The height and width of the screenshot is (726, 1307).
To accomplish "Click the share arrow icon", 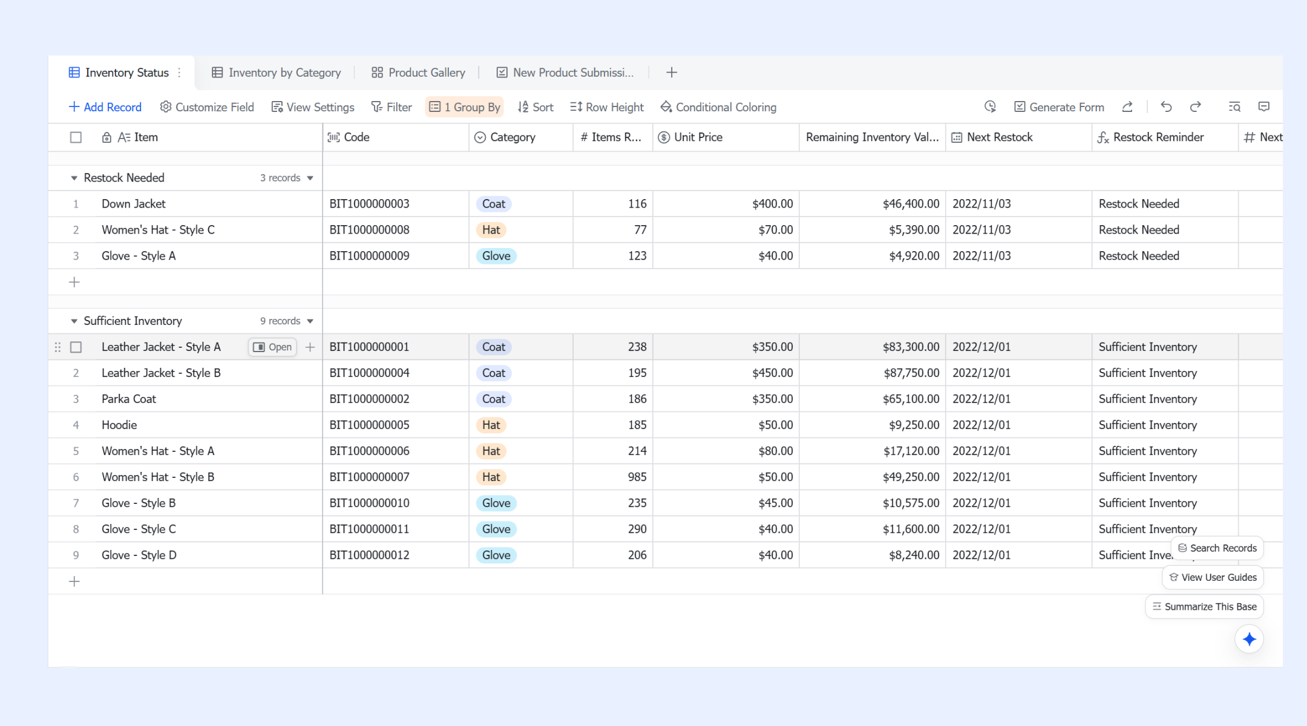I will [1127, 107].
